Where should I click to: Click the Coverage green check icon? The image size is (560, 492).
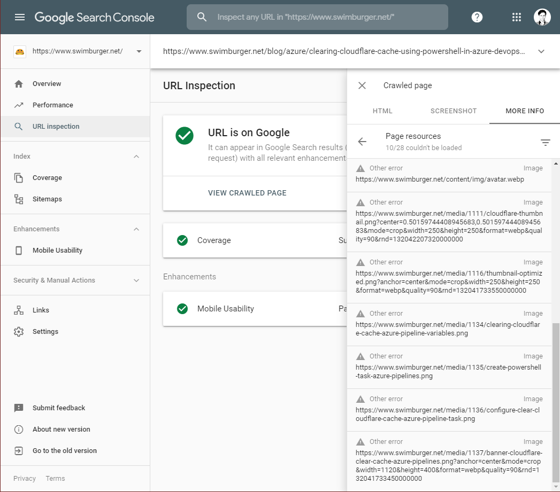[x=182, y=240]
